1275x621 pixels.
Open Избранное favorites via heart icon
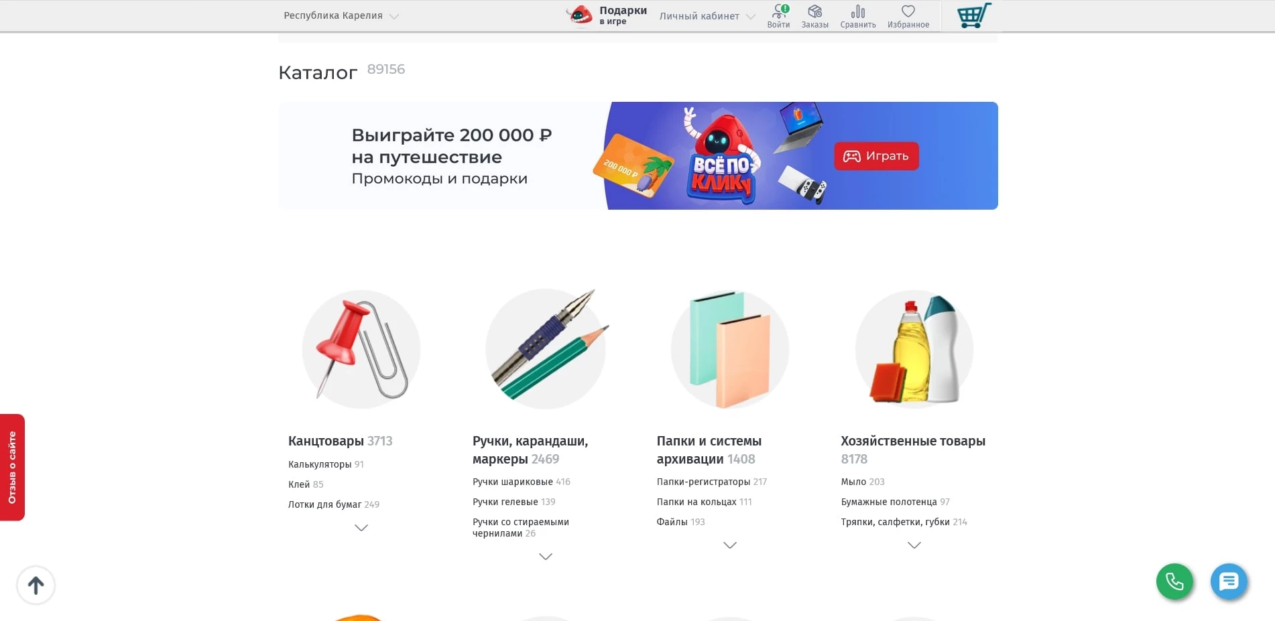(x=908, y=11)
